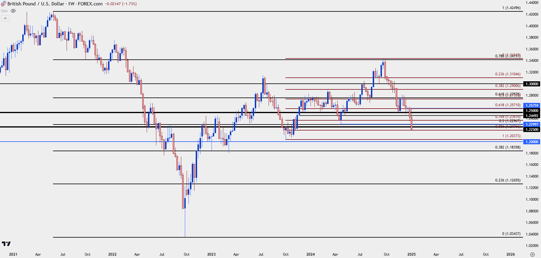Click the 1.30000 price label on axis
Image resolution: width=541 pixels, height=258 pixels.
[x=532, y=84]
